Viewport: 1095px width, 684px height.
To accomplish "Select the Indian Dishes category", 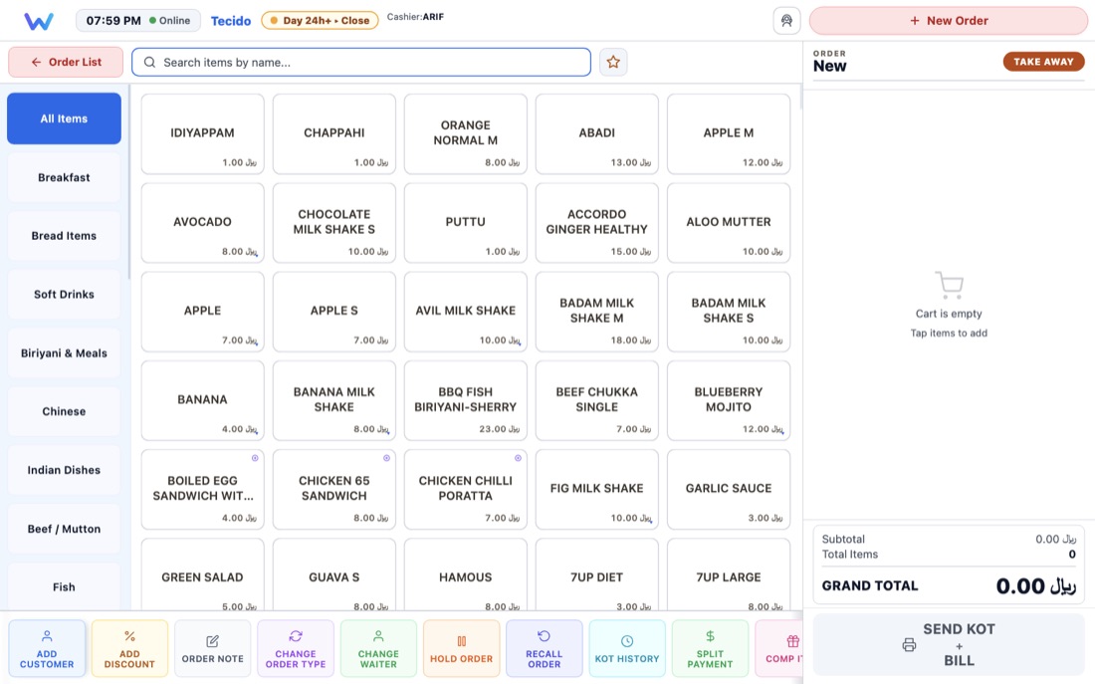I will tap(65, 470).
